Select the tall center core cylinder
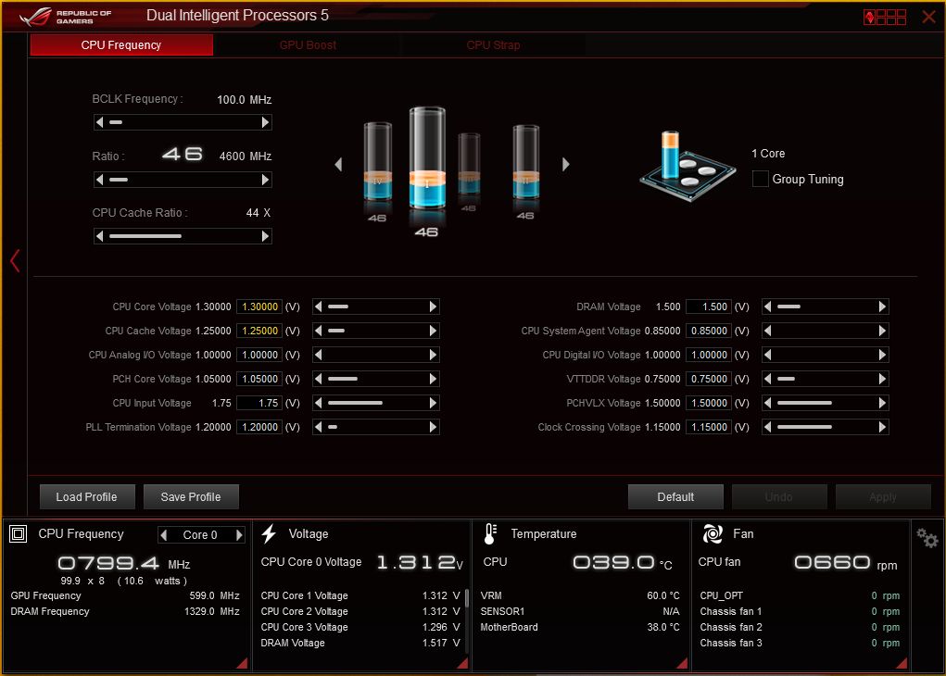This screenshot has width=946, height=676. [427, 158]
